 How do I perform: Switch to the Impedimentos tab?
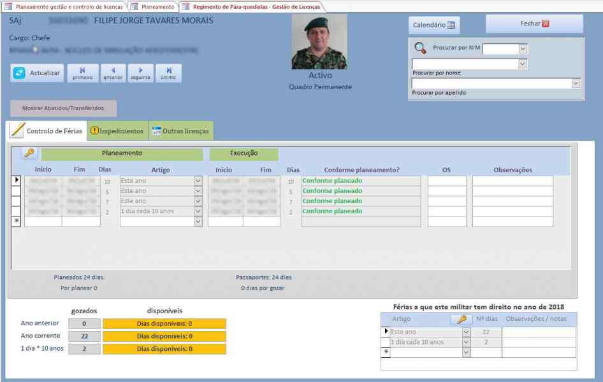coord(117,131)
